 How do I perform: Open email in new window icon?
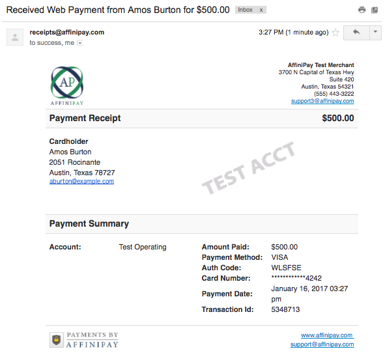click(x=375, y=10)
